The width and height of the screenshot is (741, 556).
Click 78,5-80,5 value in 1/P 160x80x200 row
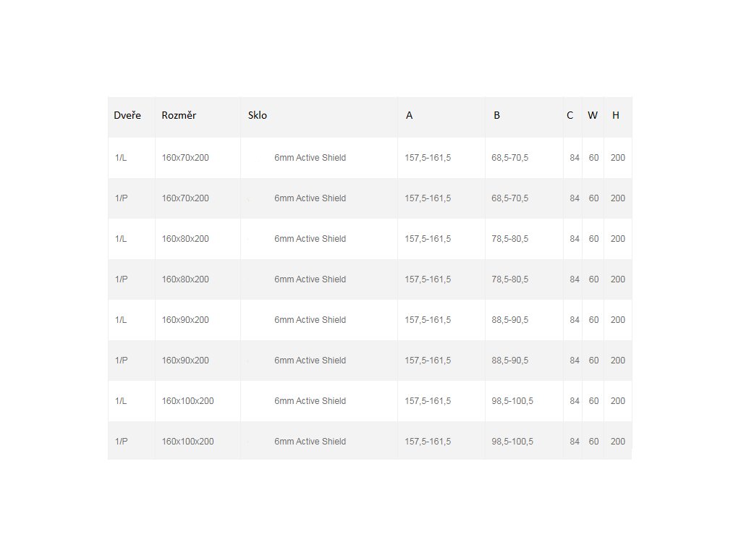[510, 279]
